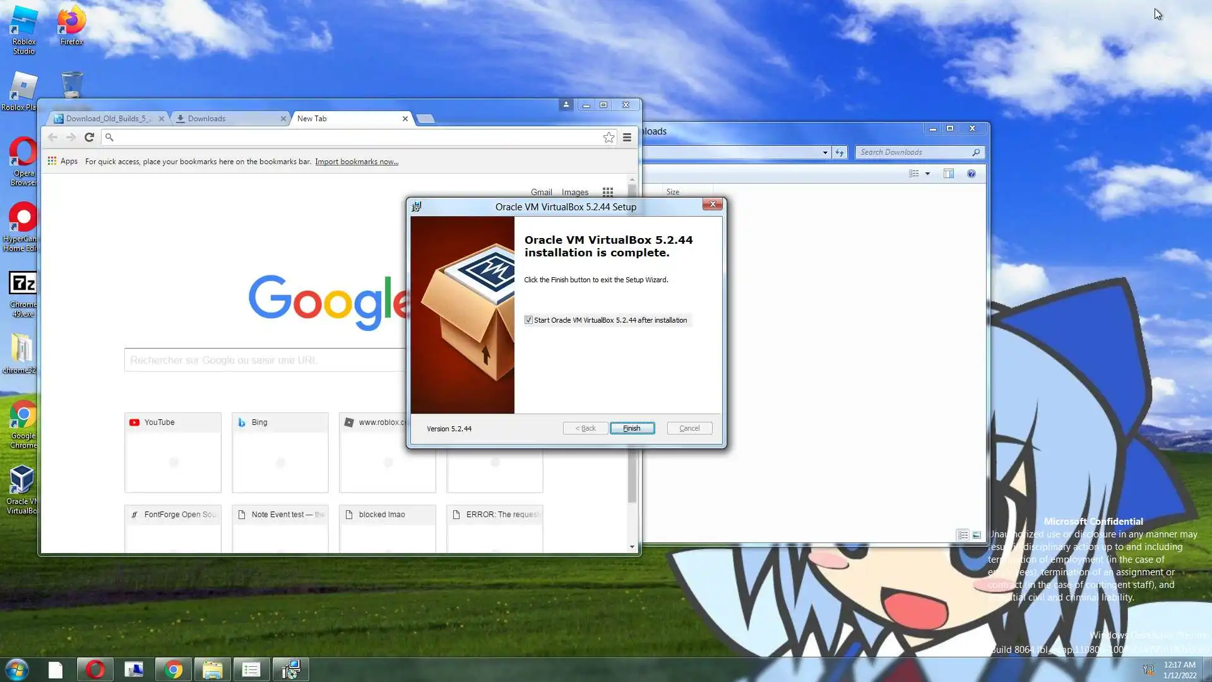This screenshot has height=682, width=1212.
Task: Open the Chrome hamburger menu
Action: tap(627, 137)
